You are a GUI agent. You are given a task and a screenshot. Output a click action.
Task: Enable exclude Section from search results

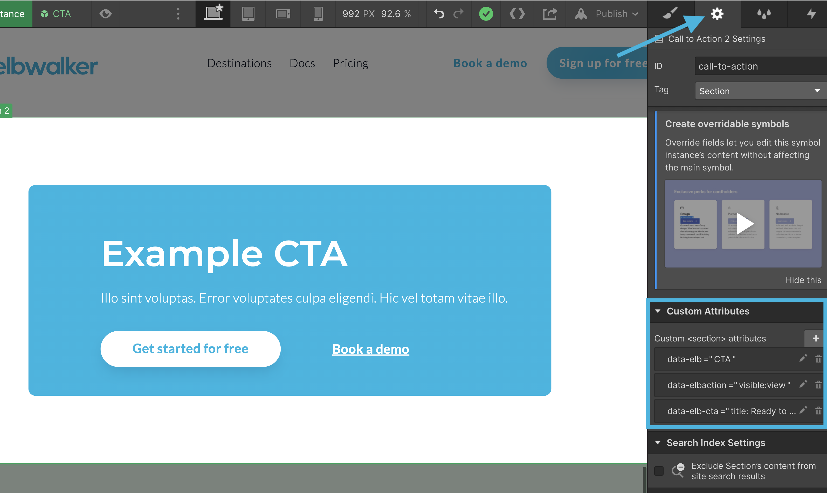click(x=659, y=471)
